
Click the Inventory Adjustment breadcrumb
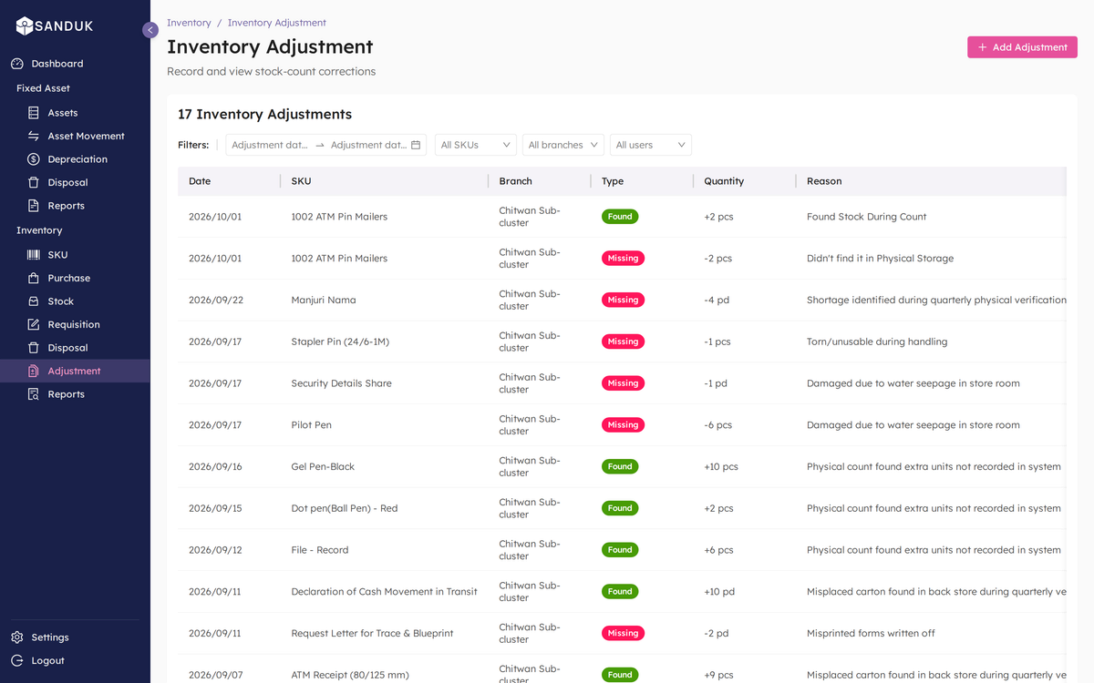[277, 23]
